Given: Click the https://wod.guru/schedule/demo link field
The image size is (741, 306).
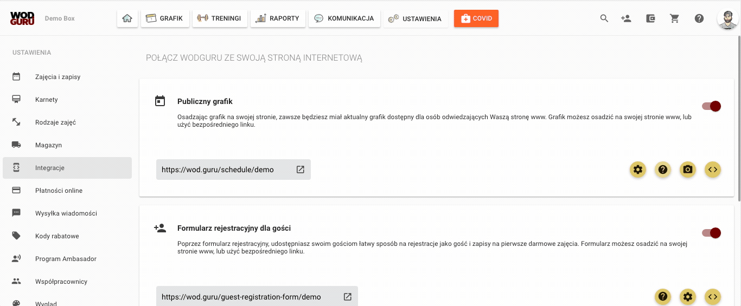Looking at the screenshot, I should (233, 170).
